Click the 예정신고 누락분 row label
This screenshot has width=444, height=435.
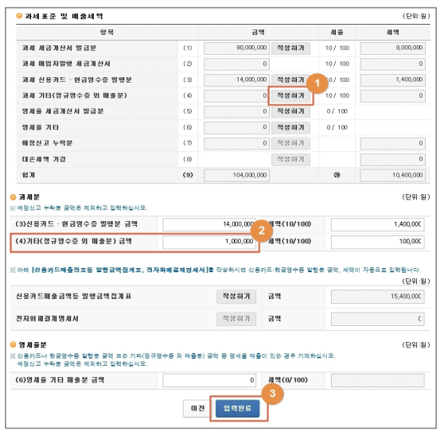coord(47,143)
